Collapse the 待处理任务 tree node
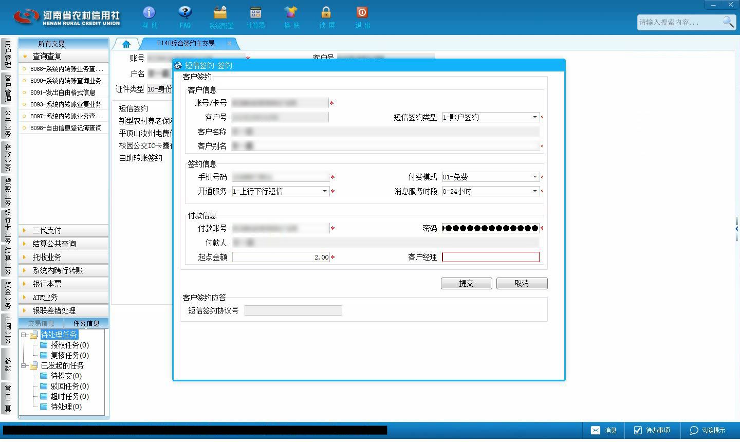 click(24, 335)
